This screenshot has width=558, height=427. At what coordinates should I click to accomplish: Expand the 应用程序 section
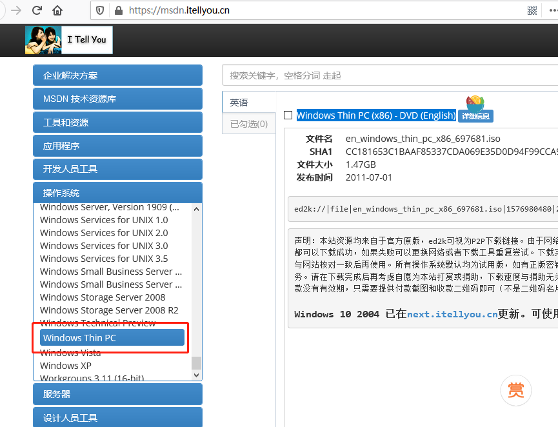point(118,146)
